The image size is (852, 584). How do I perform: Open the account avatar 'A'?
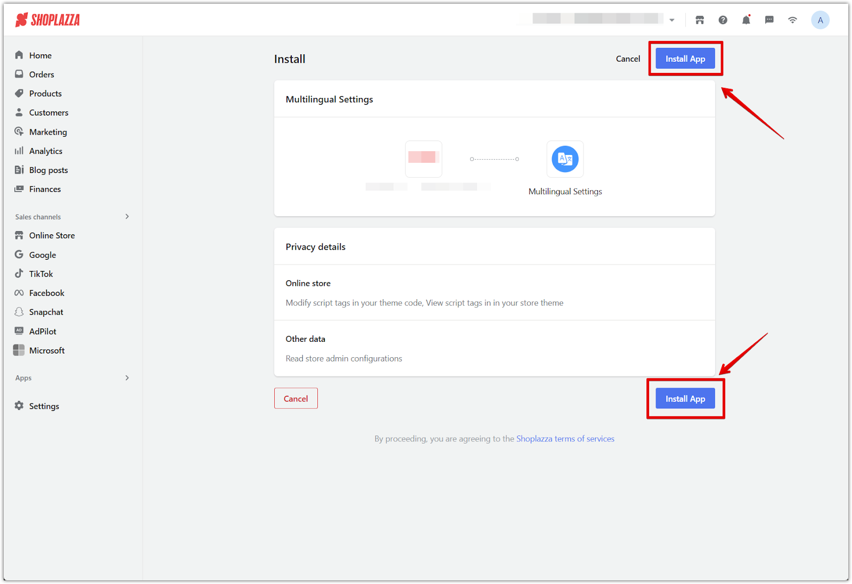click(820, 20)
